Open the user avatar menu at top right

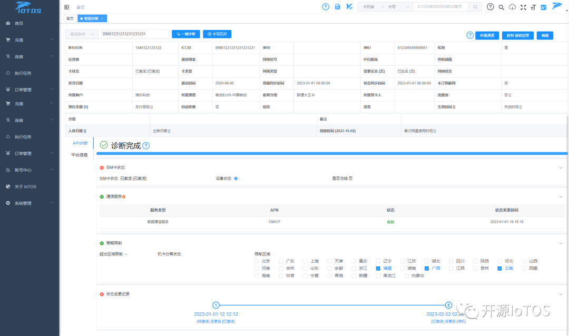[x=557, y=6]
